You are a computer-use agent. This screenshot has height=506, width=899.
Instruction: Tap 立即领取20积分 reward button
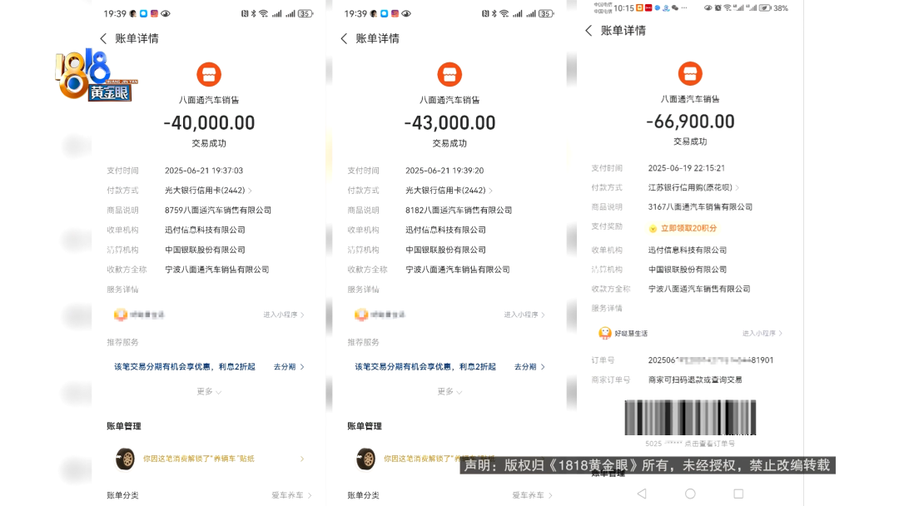coord(683,228)
